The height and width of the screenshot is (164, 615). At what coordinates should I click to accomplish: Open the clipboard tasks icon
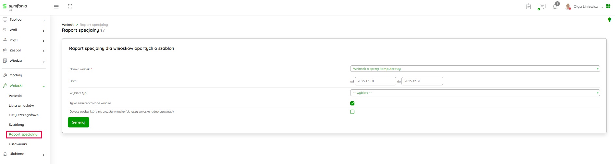528,6
